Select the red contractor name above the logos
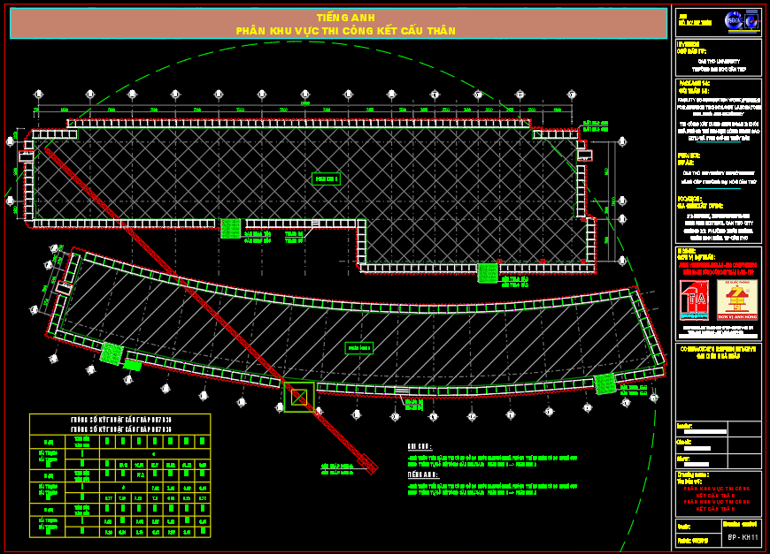 (x=718, y=268)
